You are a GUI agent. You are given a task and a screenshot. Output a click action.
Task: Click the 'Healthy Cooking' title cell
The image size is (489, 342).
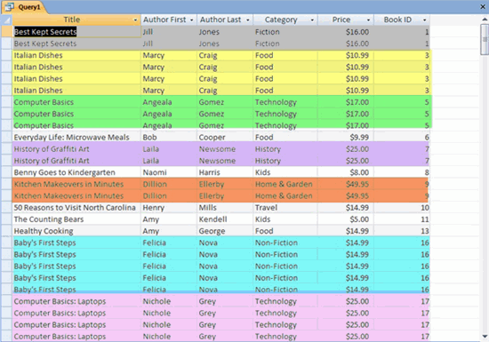point(76,231)
